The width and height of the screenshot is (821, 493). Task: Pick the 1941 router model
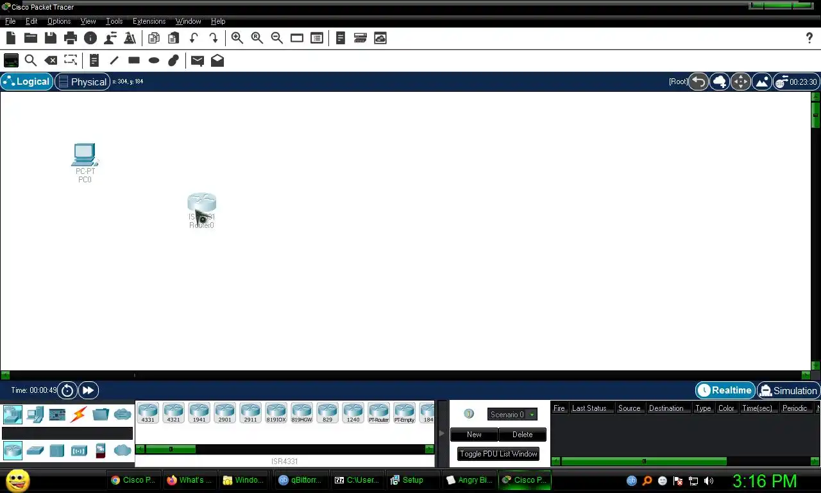point(199,413)
